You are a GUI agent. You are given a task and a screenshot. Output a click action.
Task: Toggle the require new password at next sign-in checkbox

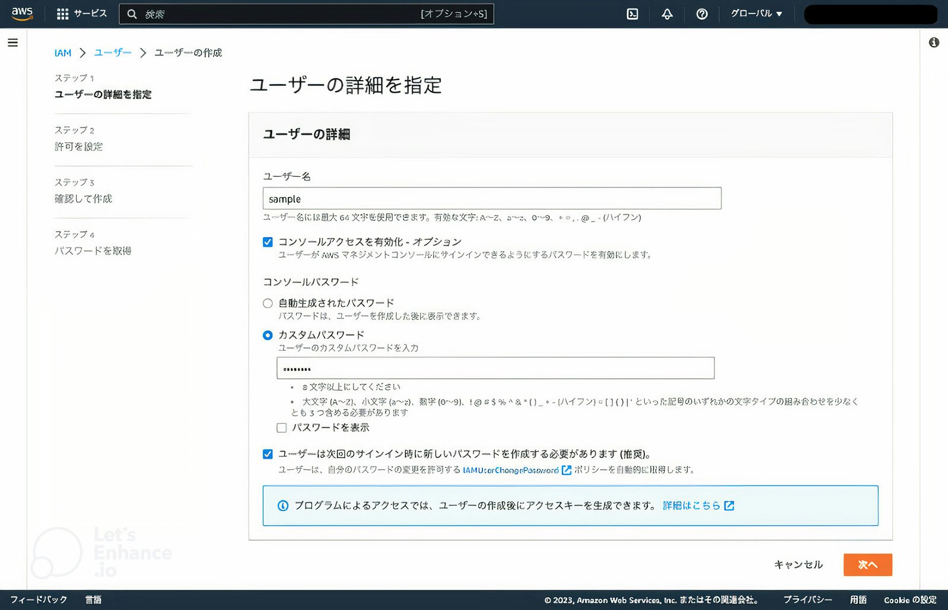(x=268, y=454)
